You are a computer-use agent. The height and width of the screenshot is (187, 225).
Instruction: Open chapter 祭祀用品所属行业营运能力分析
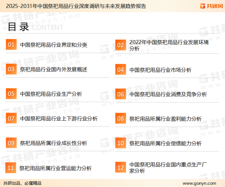pyautogui.click(x=55, y=168)
